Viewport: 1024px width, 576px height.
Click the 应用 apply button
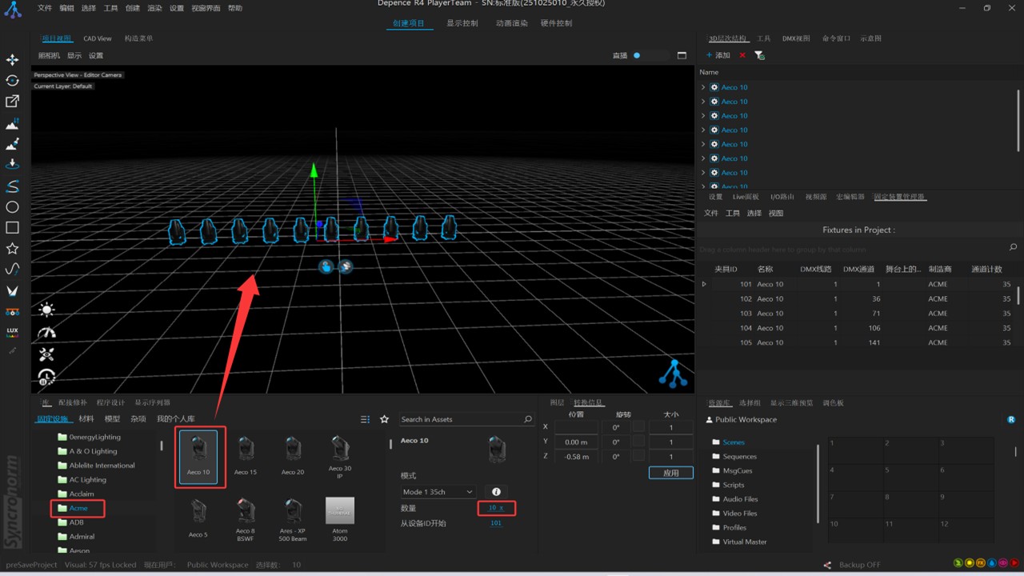pos(670,473)
